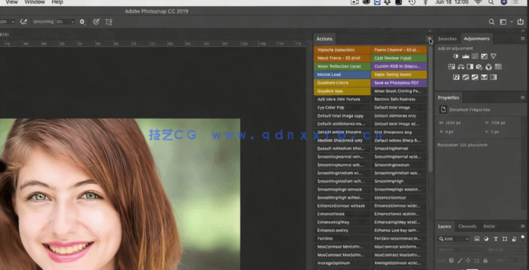Open the View menu
529x270 pixels.
click(12, 2)
